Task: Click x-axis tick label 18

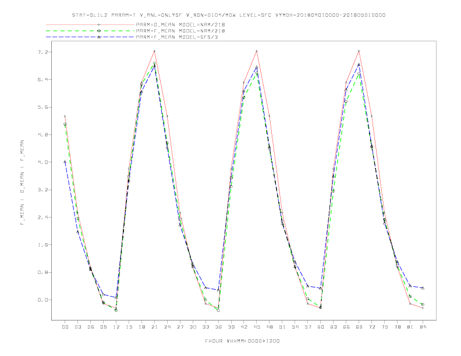Action: click(141, 327)
